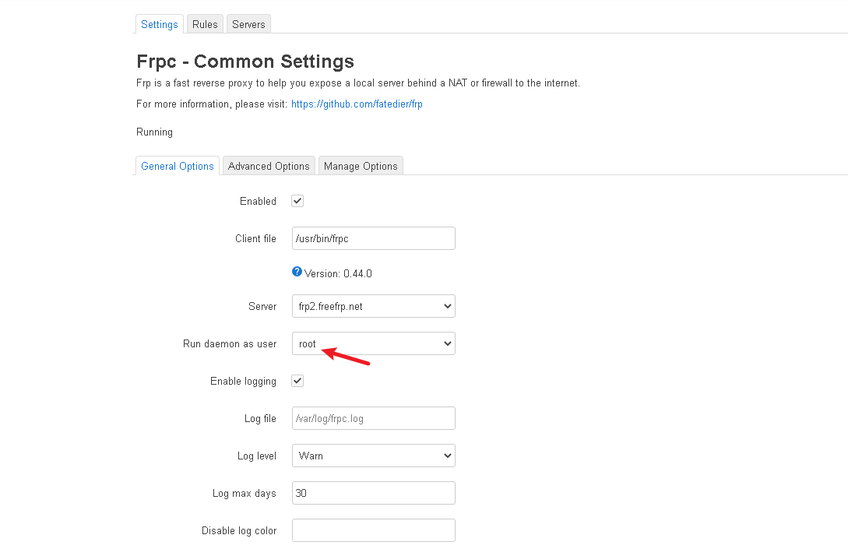Switch to Advanced Options tab
The height and width of the screenshot is (549, 848).
269,166
